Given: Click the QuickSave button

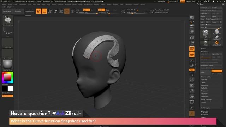Looking at the screenshot, I should click(x=162, y=1).
